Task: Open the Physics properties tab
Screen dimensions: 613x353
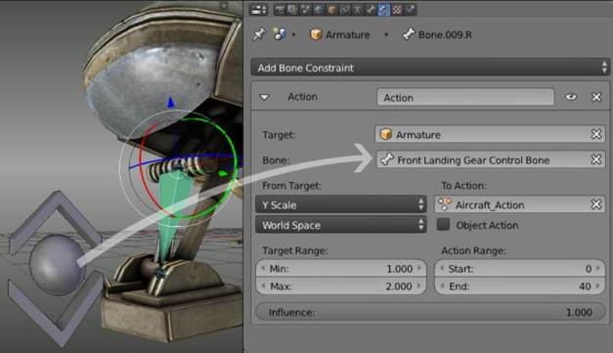Action: point(410,10)
